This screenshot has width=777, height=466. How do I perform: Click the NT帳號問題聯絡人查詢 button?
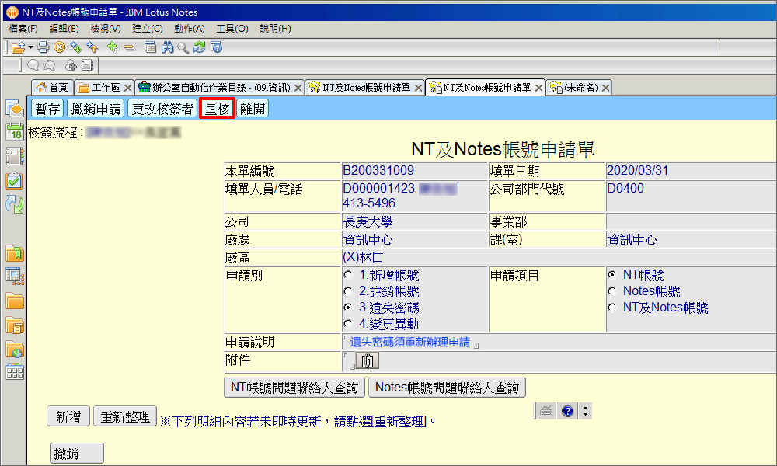coord(294,388)
